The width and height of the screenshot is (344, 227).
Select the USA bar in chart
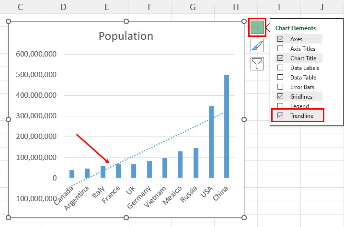coord(211,142)
